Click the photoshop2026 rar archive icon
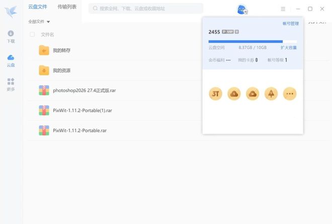This screenshot has height=224, width=332. pyautogui.click(x=44, y=90)
